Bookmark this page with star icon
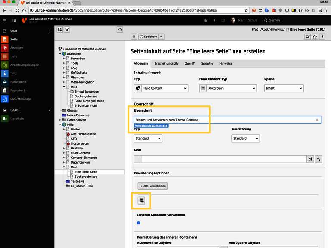Image resolution: width=331 pixels, height=248 pixels. click(x=315, y=37)
